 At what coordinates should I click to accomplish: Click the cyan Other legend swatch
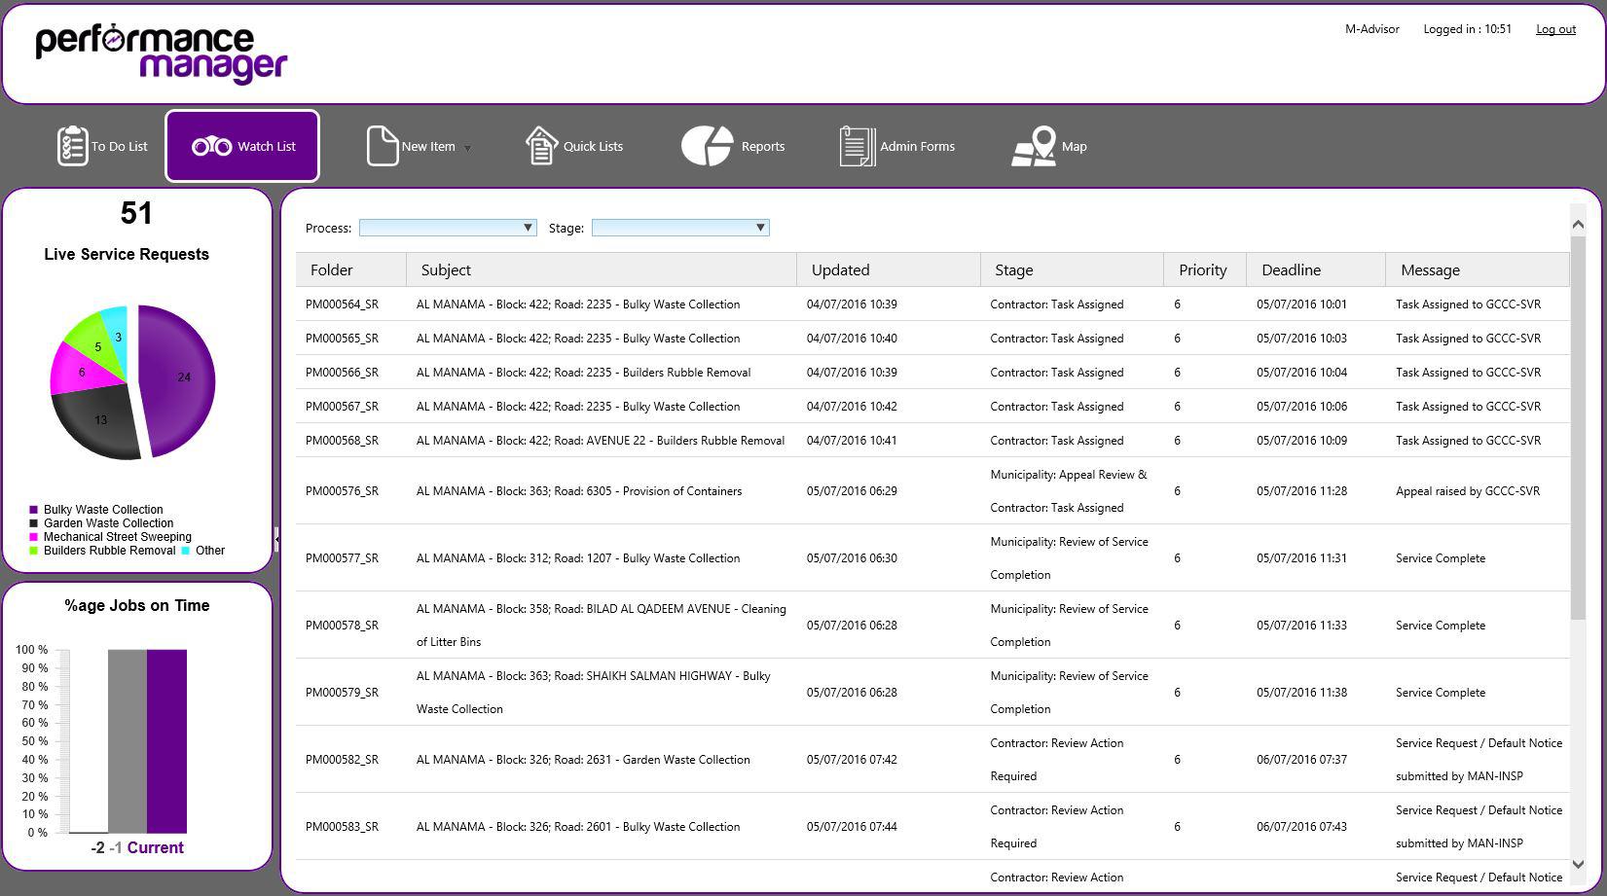[186, 551]
